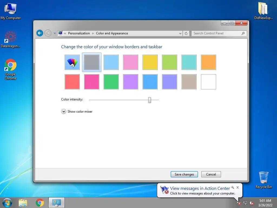Minimize the Color and Appearance window

pos(225,23)
